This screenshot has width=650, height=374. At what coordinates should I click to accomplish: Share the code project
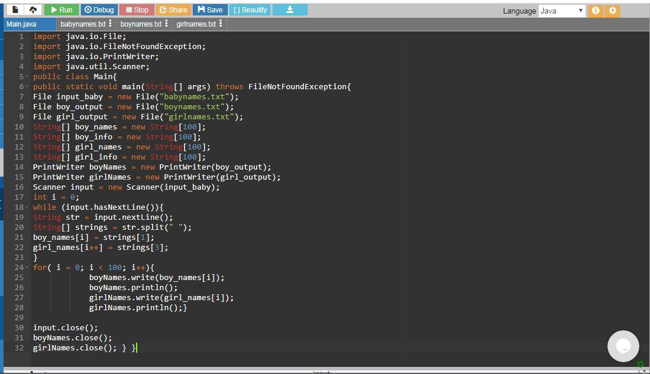click(x=173, y=9)
